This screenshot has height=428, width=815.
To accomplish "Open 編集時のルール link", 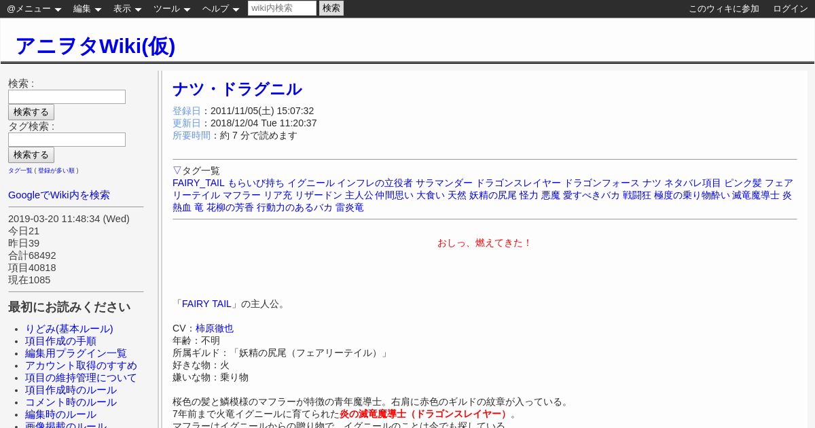I will coord(60,414).
